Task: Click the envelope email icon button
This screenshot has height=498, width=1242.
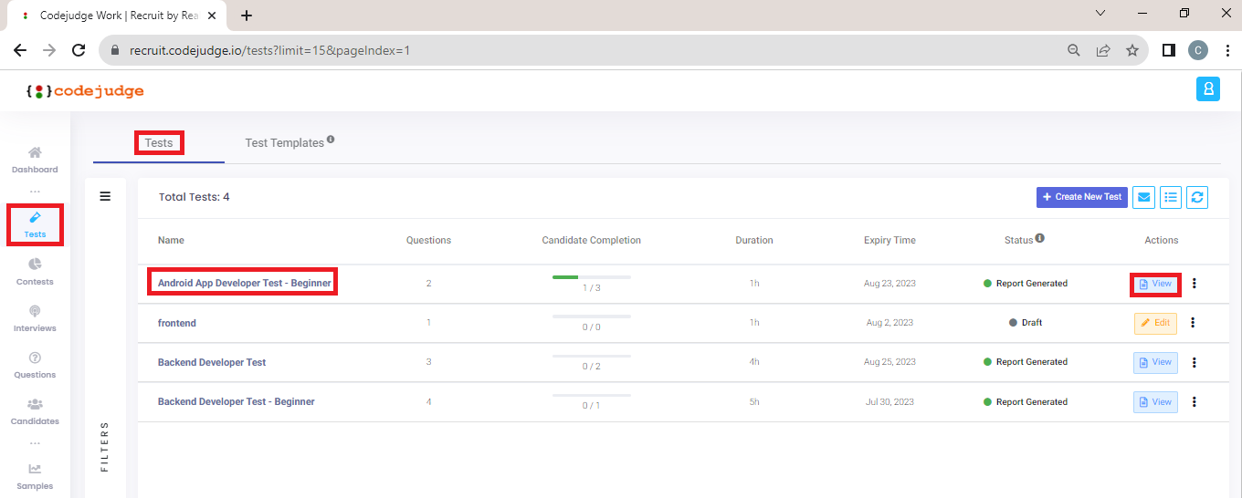Action: (x=1143, y=197)
